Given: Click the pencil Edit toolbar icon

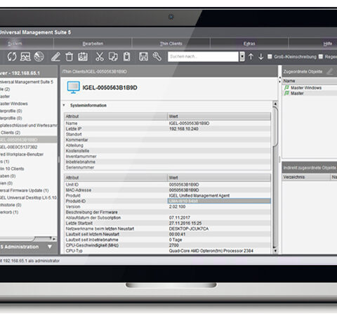Looking at the screenshot, I should click(x=55, y=57).
